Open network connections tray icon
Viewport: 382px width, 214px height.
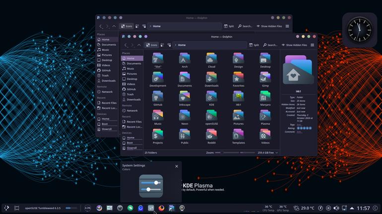pyautogui.click(x=344, y=208)
